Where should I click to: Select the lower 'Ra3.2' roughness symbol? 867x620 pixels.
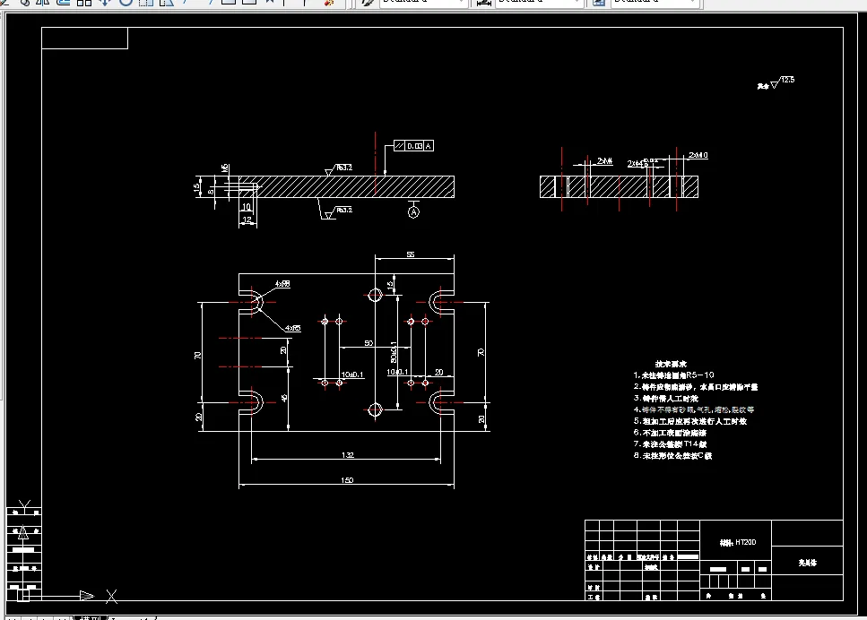(x=338, y=212)
